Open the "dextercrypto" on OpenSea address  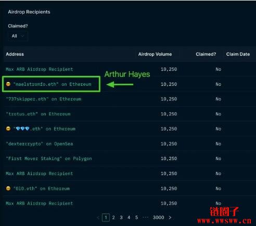point(40,144)
